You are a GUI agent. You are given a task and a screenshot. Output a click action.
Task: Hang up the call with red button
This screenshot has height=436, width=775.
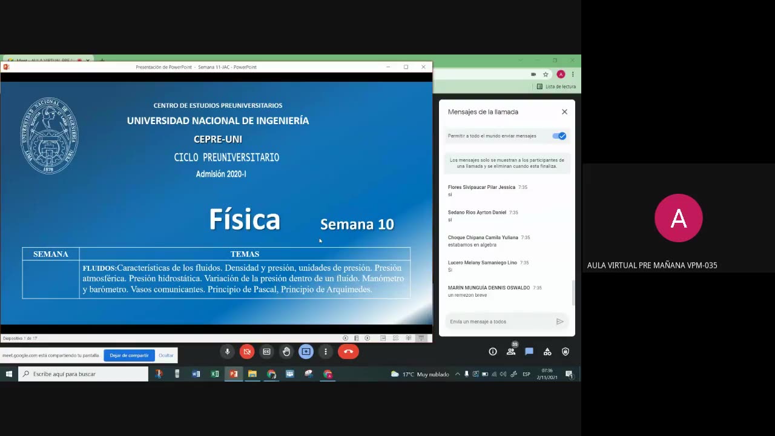coord(348,352)
